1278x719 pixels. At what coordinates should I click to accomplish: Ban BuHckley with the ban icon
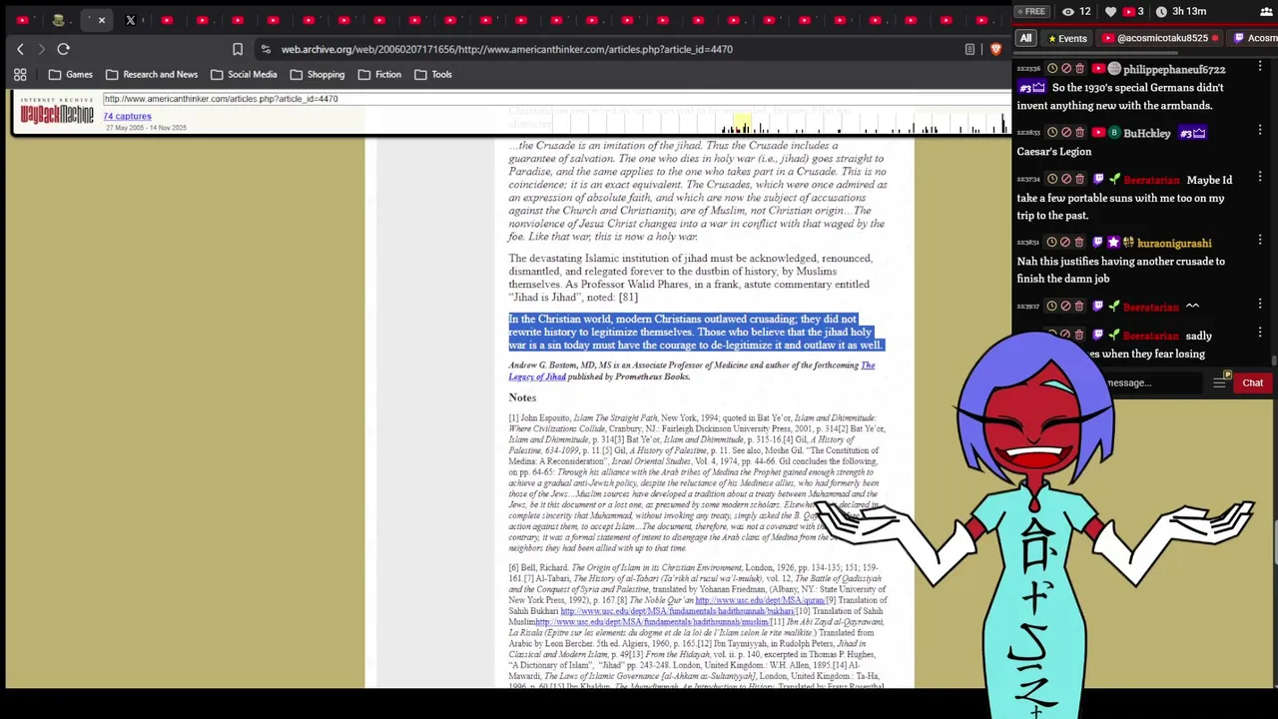click(1065, 133)
